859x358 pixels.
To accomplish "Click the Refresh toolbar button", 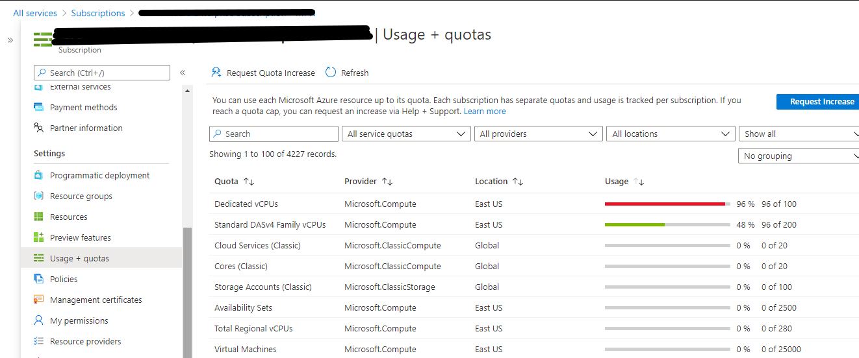I will (347, 73).
